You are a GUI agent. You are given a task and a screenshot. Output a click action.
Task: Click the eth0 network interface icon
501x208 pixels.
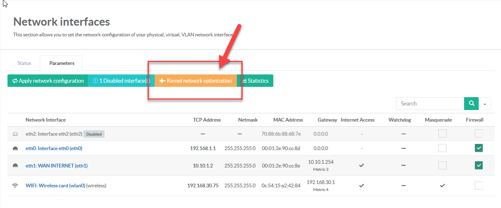point(15,148)
